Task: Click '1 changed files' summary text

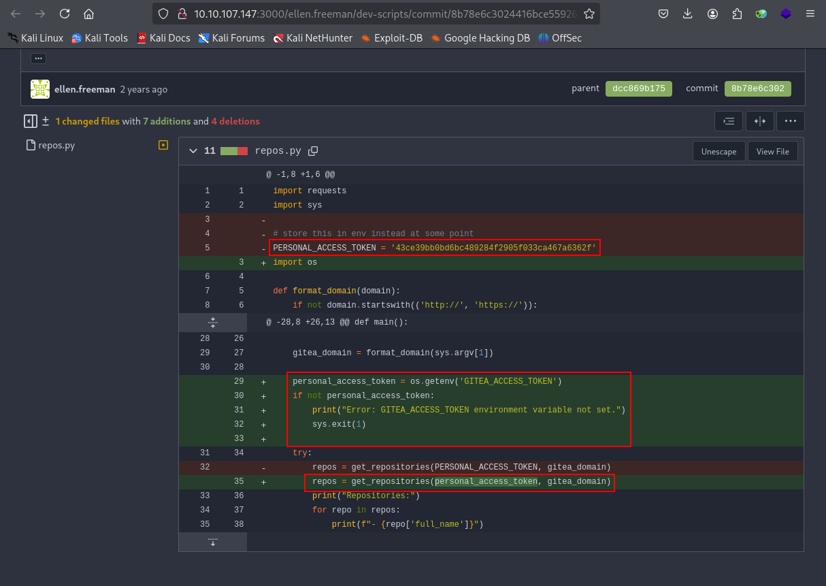Action: click(87, 121)
